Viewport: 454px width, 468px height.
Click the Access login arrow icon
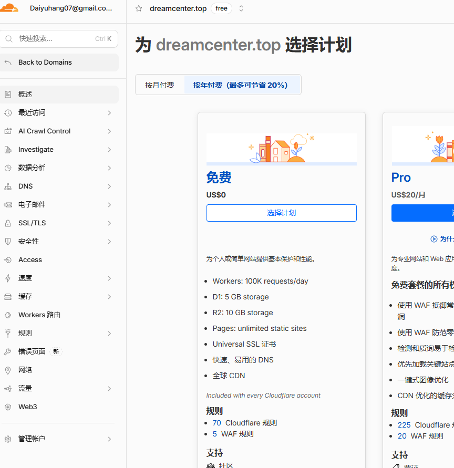[x=8, y=260]
